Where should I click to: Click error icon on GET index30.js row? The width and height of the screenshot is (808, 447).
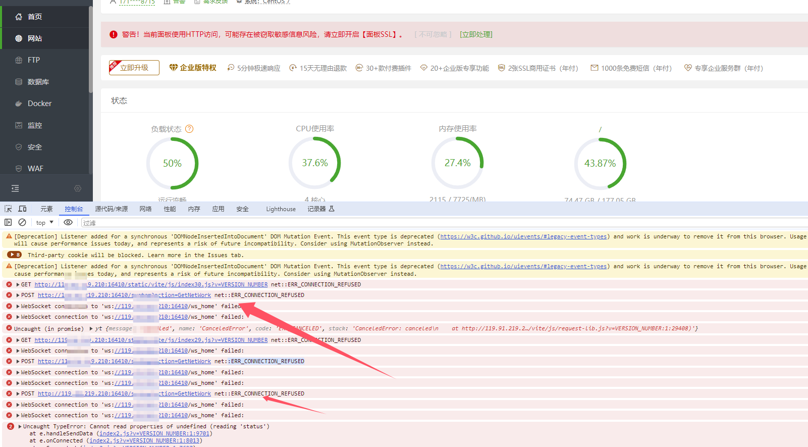tap(9, 284)
